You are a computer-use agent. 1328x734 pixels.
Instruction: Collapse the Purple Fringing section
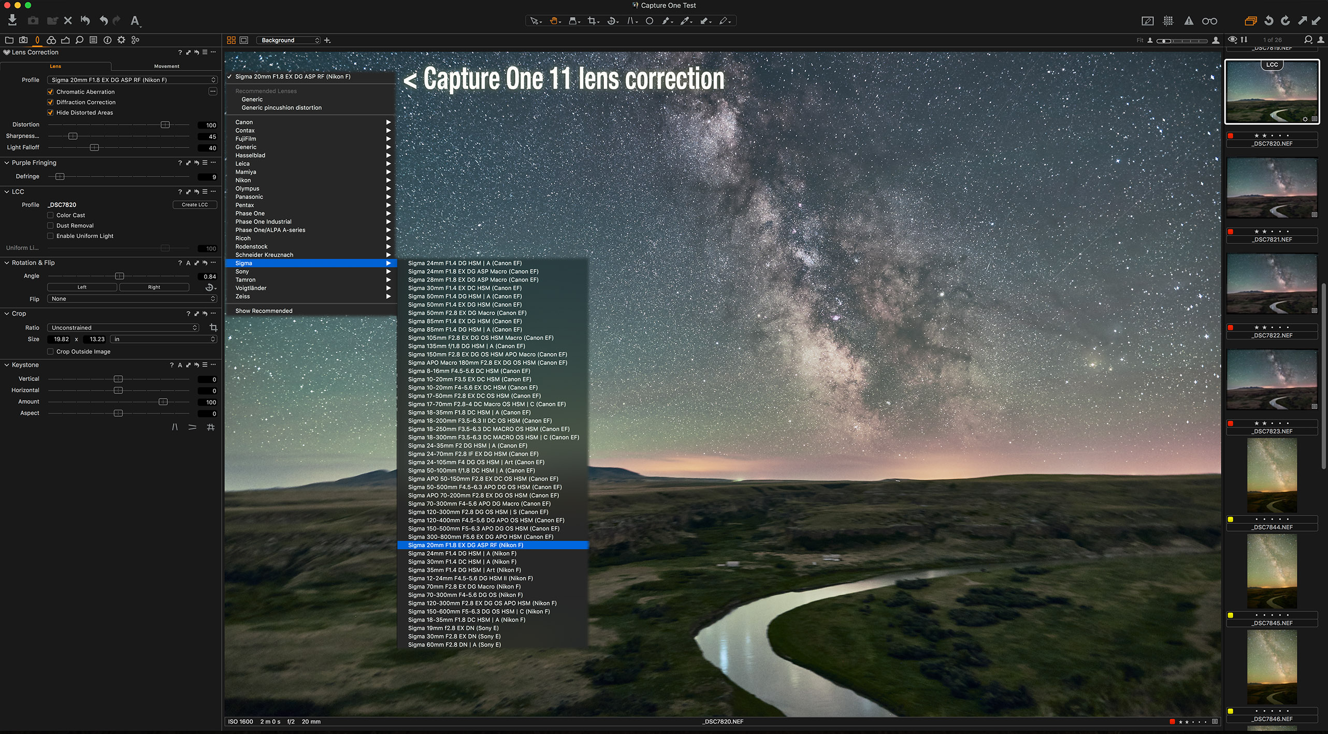pyautogui.click(x=7, y=163)
